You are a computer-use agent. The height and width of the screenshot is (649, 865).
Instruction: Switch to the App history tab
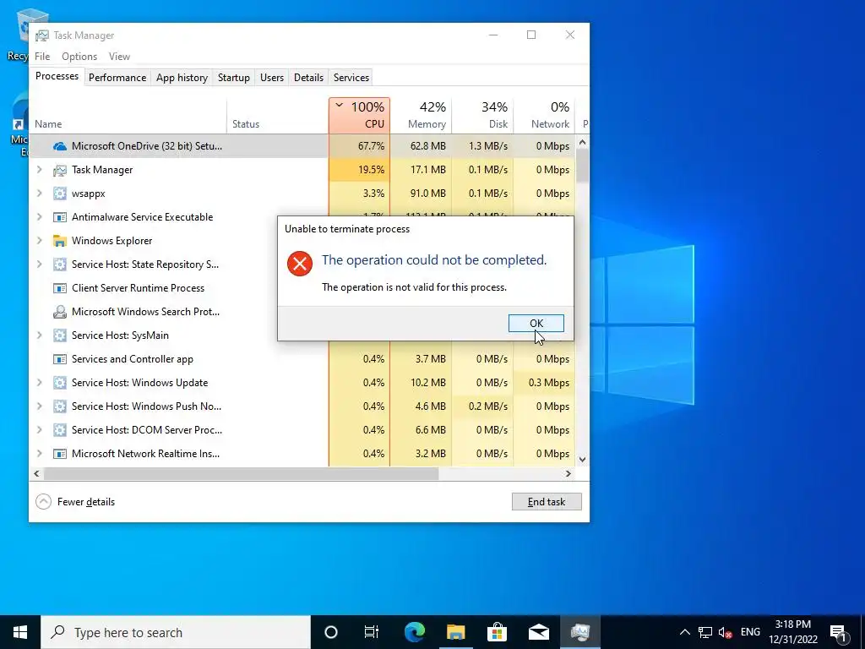click(182, 78)
